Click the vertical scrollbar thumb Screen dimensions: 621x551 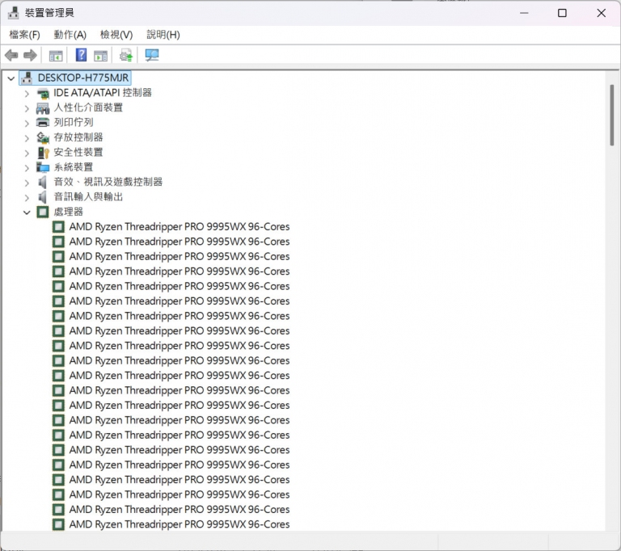(612, 113)
